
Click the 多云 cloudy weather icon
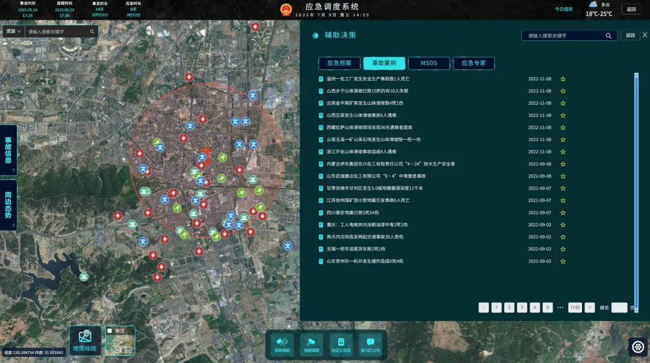tap(593, 5)
